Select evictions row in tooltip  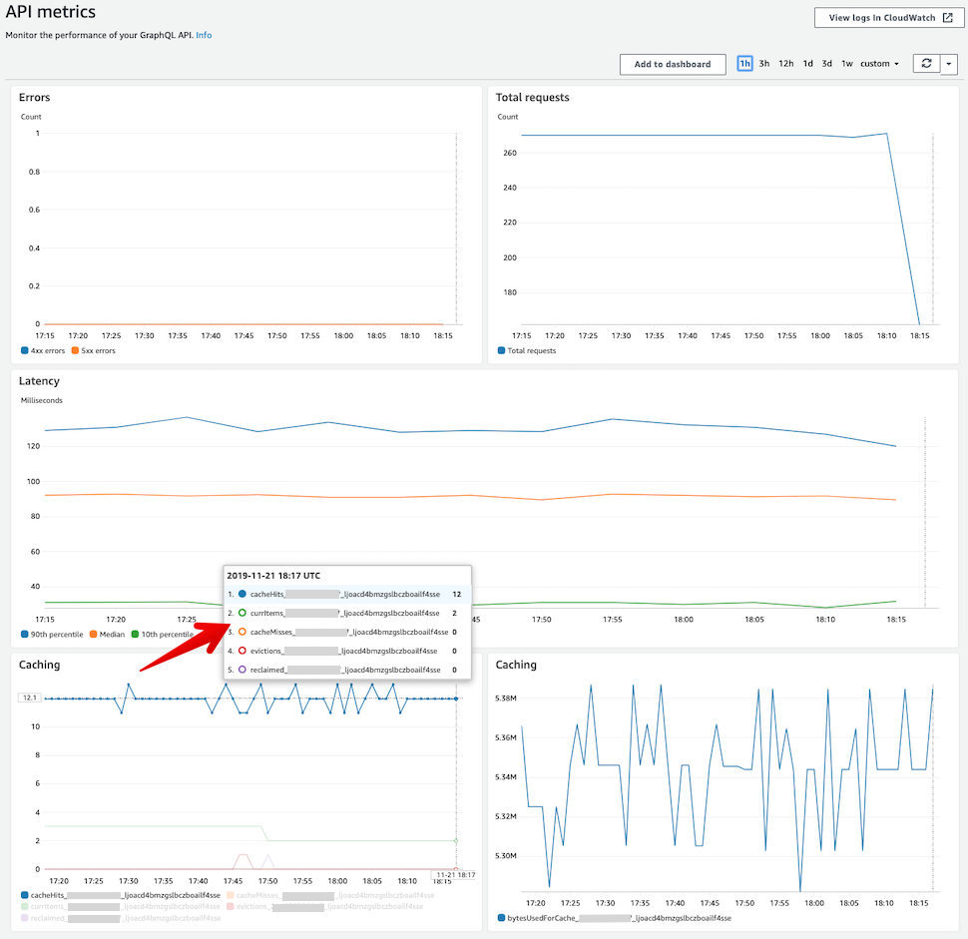click(347, 651)
